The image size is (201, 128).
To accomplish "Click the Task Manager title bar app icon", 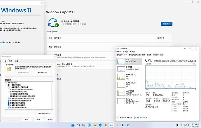I will [x=118, y=49].
